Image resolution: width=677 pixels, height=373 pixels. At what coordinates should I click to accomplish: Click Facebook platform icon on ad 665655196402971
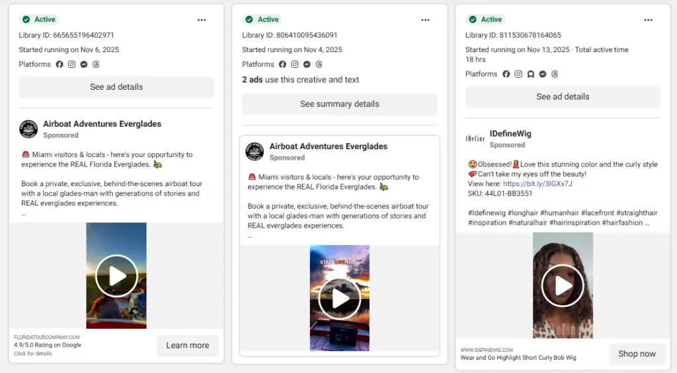point(60,64)
